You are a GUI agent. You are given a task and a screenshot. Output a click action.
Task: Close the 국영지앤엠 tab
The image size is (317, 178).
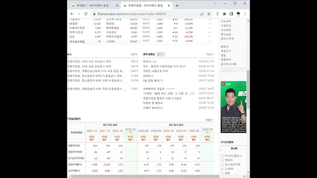point(169,6)
